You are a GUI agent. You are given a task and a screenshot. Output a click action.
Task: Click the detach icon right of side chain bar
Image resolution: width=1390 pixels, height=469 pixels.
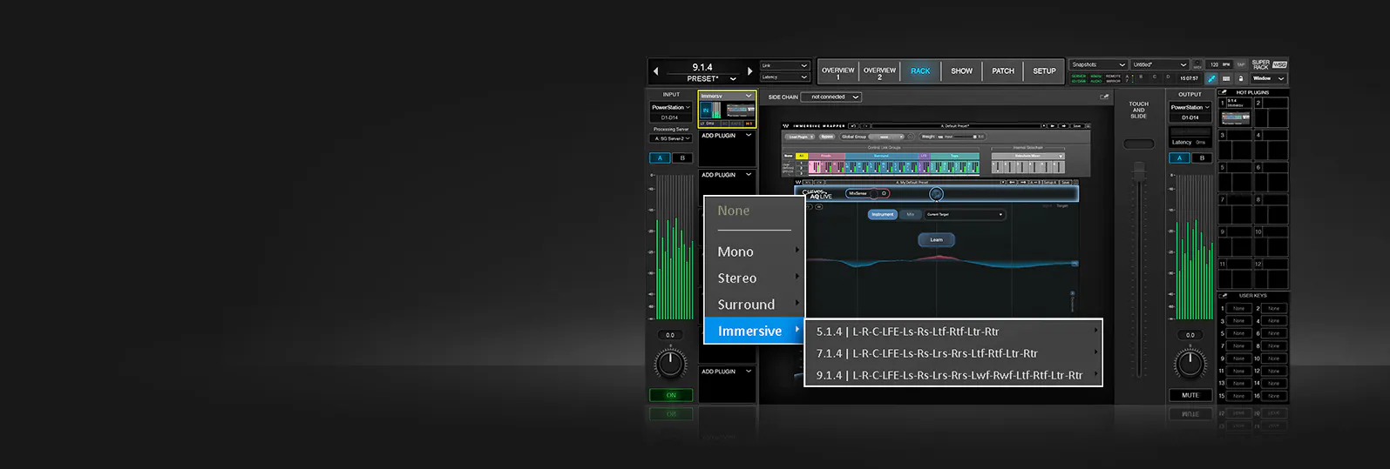point(1104,97)
